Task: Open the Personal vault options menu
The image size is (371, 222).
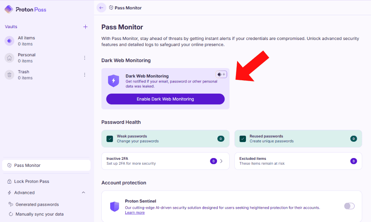Action: [x=85, y=58]
